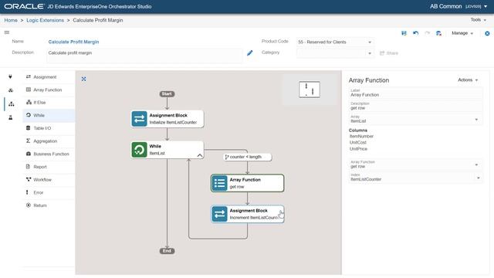Click the pencil edit icon
Viewport: 494px width, 278px height.
[249, 53]
